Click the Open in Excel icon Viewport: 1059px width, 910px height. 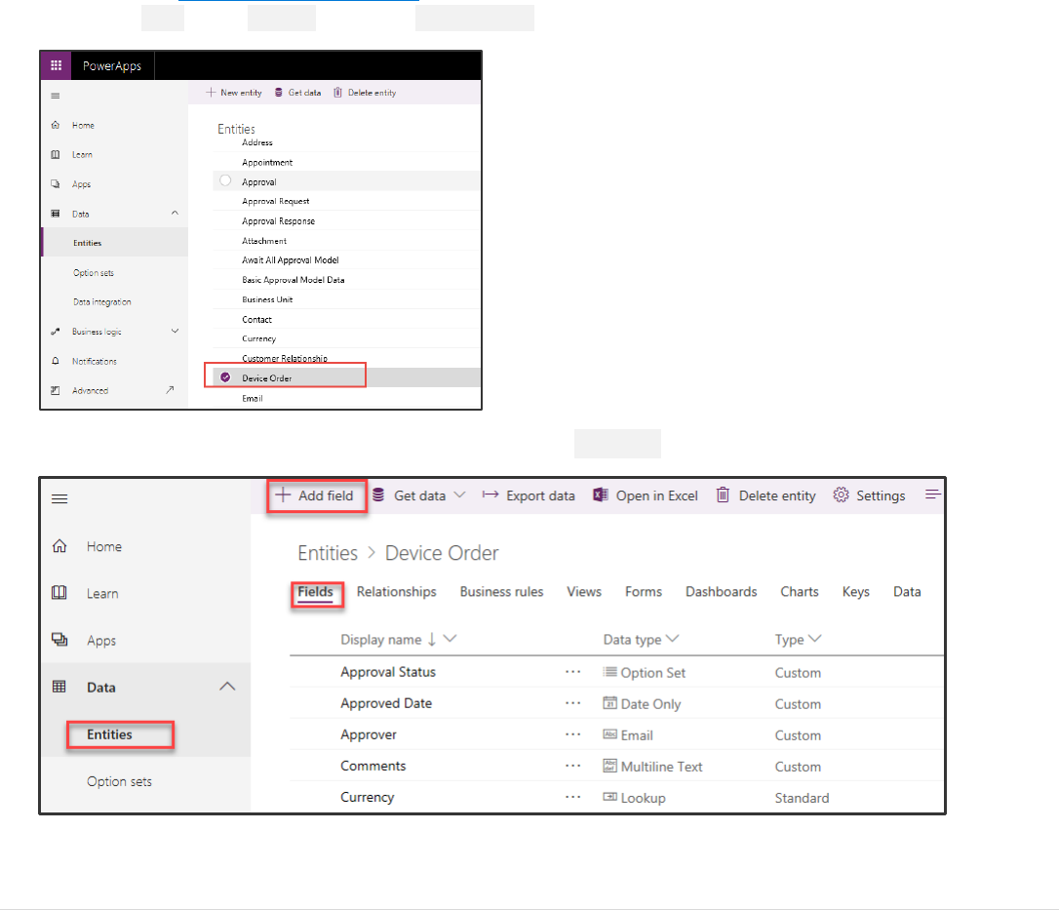(x=601, y=495)
